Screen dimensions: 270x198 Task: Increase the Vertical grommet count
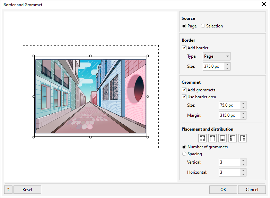click(243, 160)
